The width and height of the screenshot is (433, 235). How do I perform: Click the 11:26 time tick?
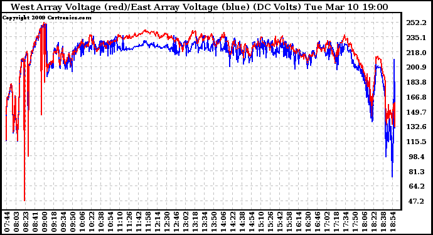click(129, 222)
